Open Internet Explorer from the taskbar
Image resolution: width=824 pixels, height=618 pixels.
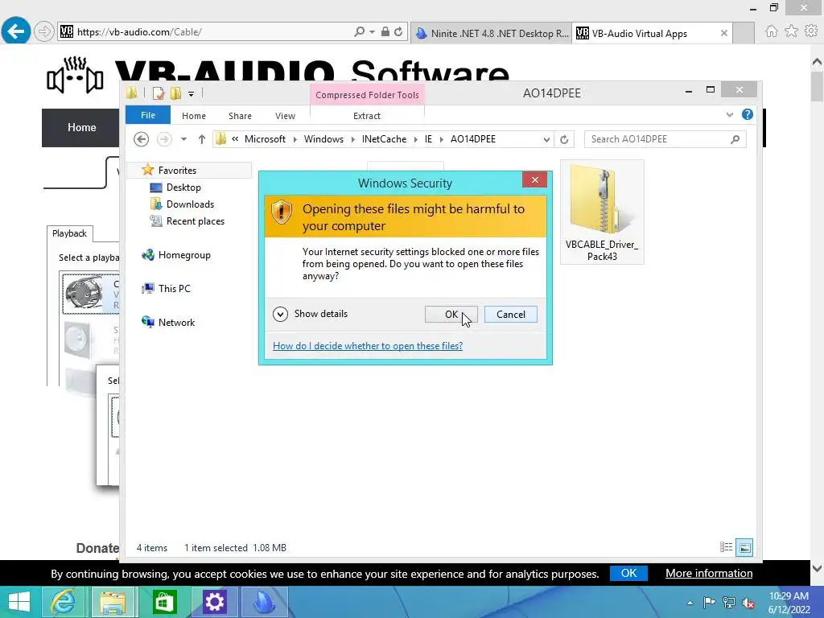(63, 602)
